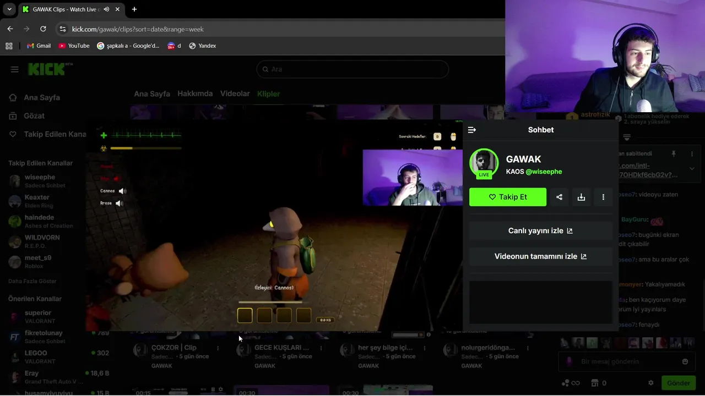The image size is (705, 396).
Task: Mute the tab audio speaker icon
Action: tap(106, 9)
